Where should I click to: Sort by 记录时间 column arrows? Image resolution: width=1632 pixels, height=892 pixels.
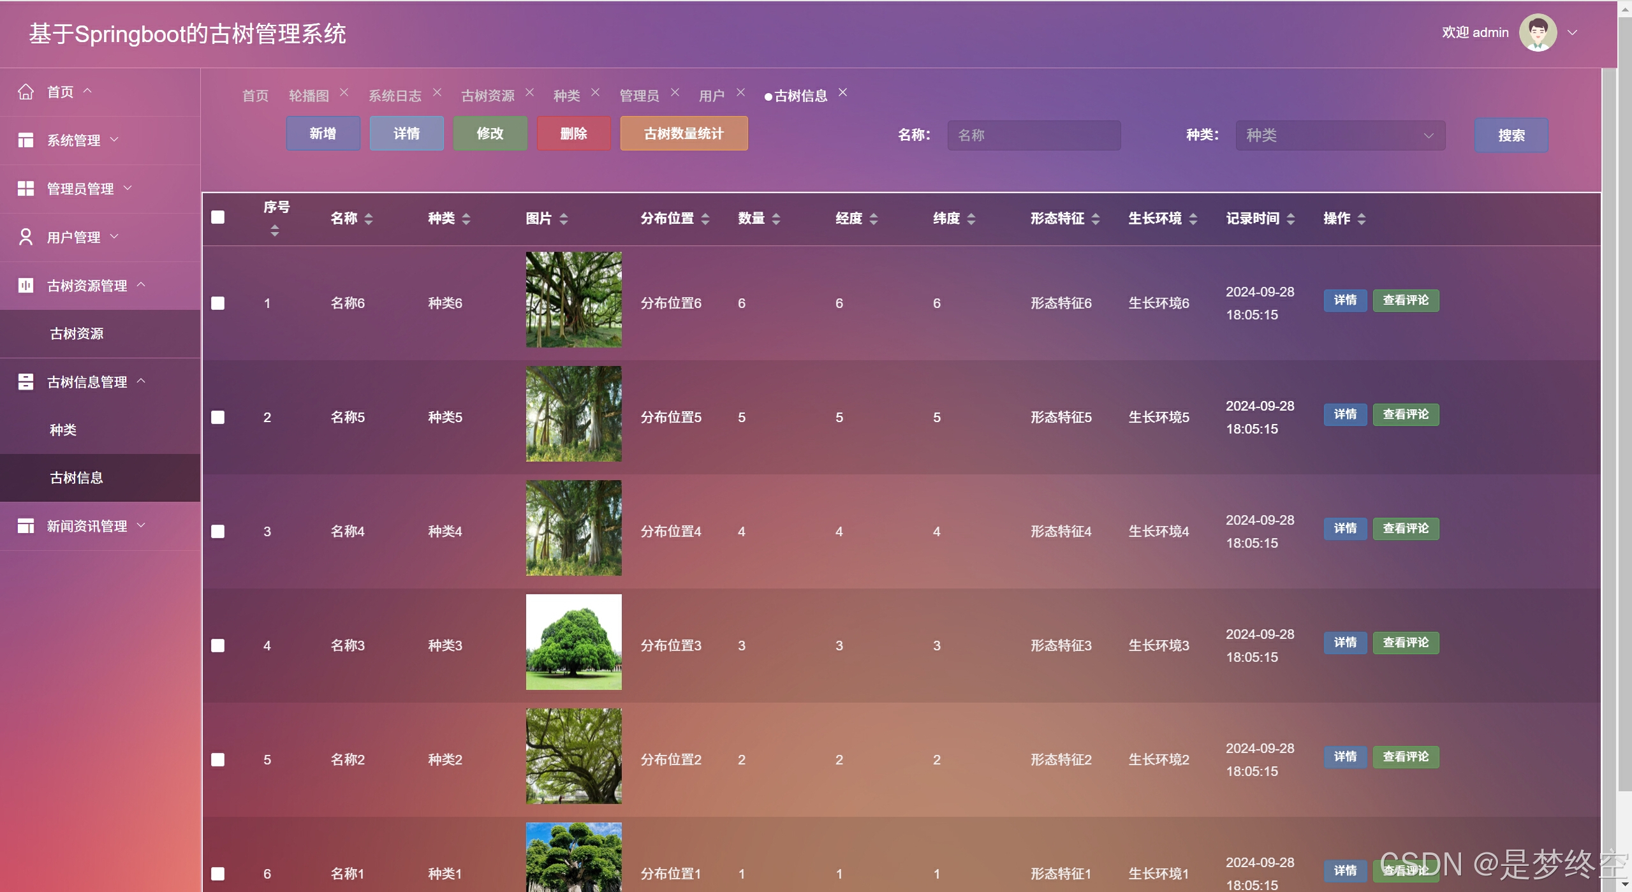[x=1290, y=219]
